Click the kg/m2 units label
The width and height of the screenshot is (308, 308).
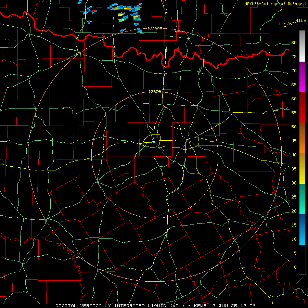[x=288, y=24]
